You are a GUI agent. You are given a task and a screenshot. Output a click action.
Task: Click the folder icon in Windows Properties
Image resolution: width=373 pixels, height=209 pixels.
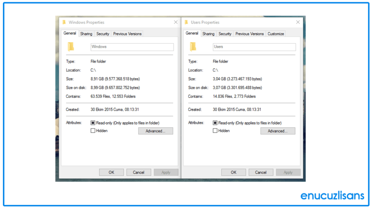71,46
